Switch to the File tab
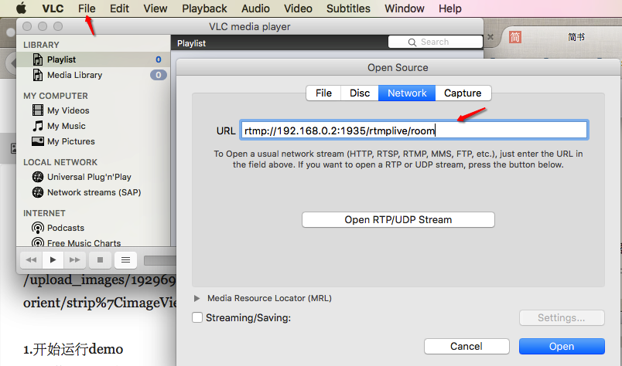The width and height of the screenshot is (622, 366). pos(323,93)
